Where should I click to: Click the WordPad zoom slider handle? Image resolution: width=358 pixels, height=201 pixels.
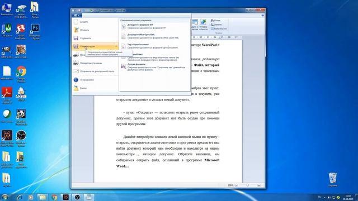click(247, 185)
